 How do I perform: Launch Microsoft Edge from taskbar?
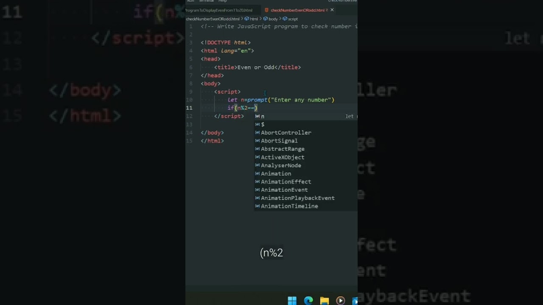click(x=308, y=301)
